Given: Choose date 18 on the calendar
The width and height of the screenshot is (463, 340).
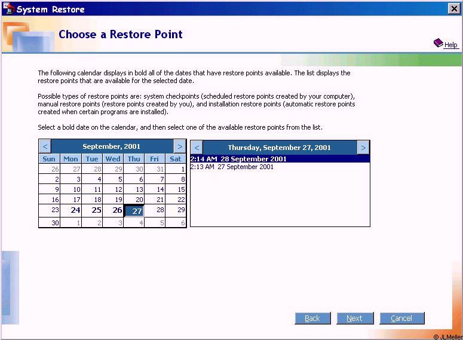Looking at the screenshot, I should tap(92, 200).
